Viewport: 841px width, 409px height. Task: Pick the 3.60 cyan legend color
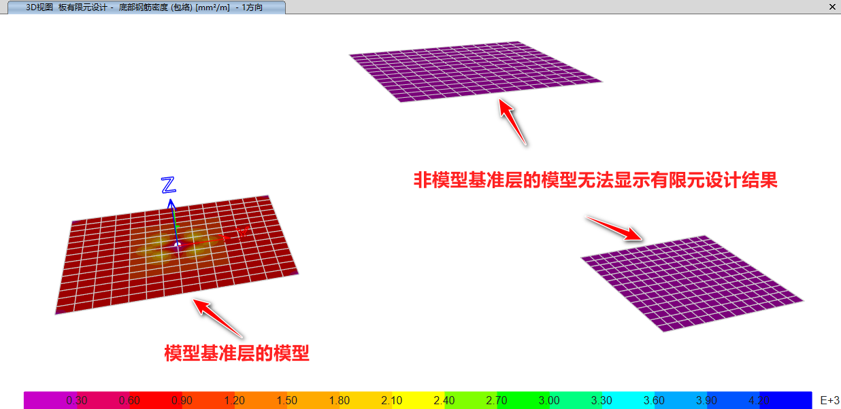[x=653, y=400]
